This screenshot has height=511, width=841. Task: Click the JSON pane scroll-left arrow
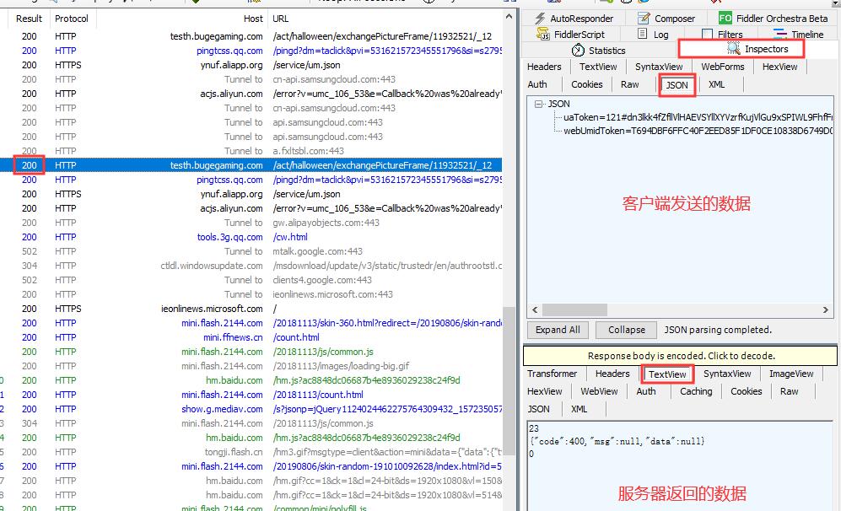(534, 310)
